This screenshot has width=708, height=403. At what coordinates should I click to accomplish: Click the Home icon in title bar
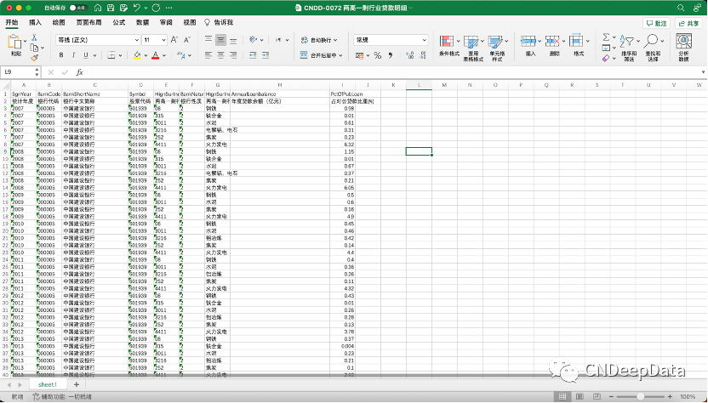(x=98, y=8)
